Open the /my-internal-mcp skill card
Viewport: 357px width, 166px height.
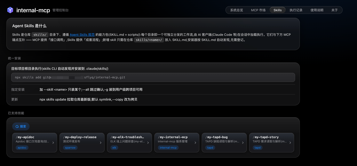click(x=177, y=143)
